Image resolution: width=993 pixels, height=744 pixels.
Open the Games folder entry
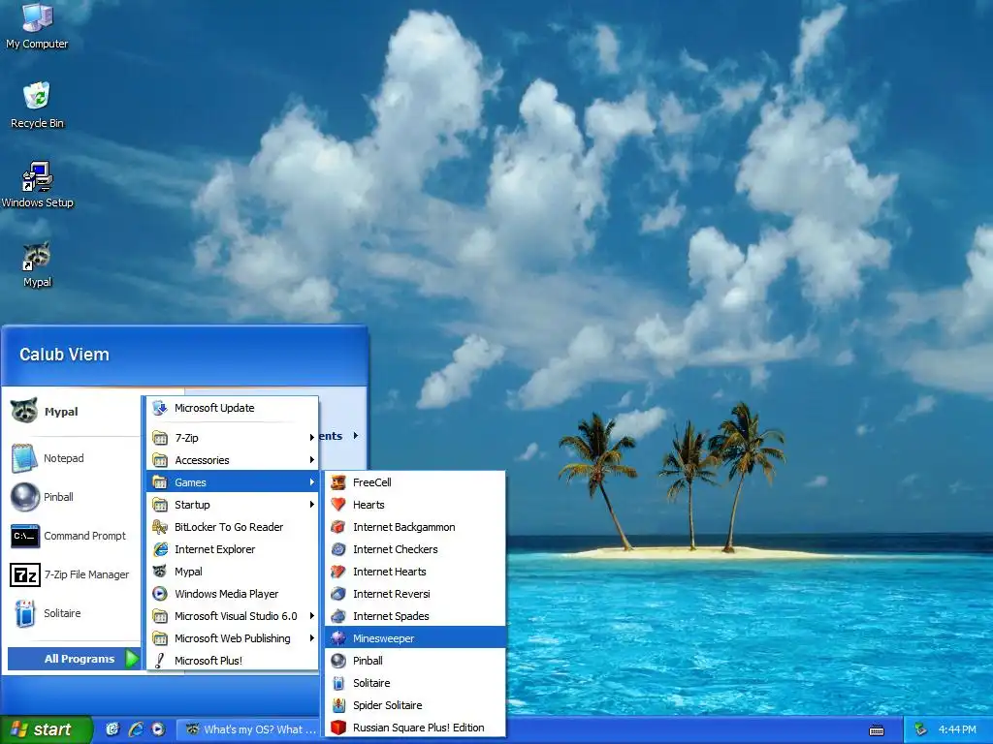(233, 482)
